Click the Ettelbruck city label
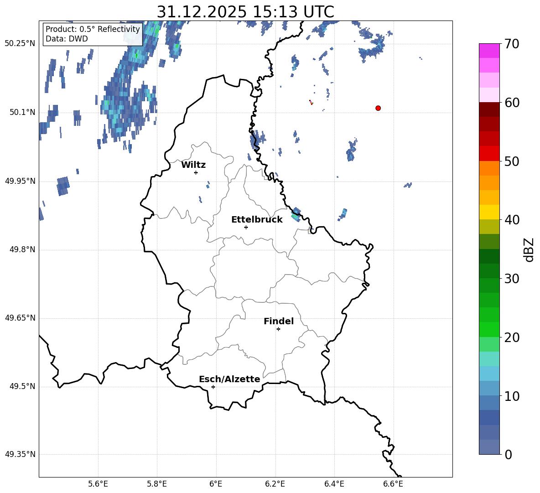The width and height of the screenshot is (540, 493). (257, 220)
